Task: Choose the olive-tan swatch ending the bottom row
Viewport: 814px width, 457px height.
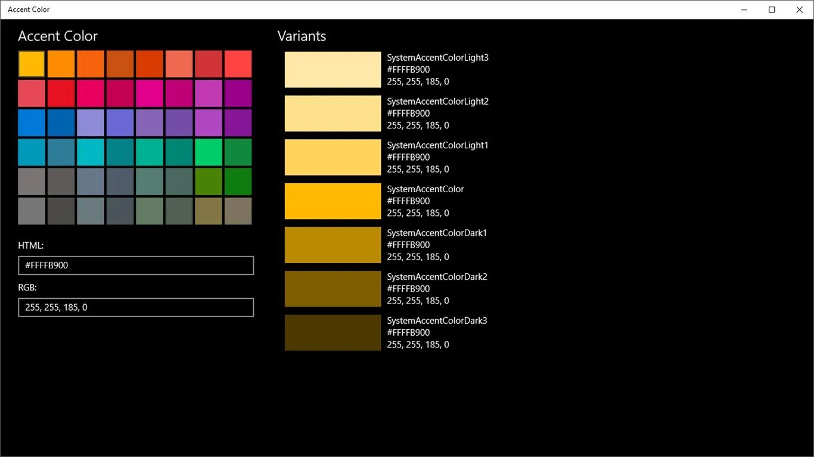Action: (238, 211)
